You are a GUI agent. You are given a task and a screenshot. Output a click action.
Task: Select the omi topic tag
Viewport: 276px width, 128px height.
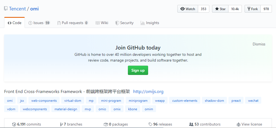click(10, 101)
